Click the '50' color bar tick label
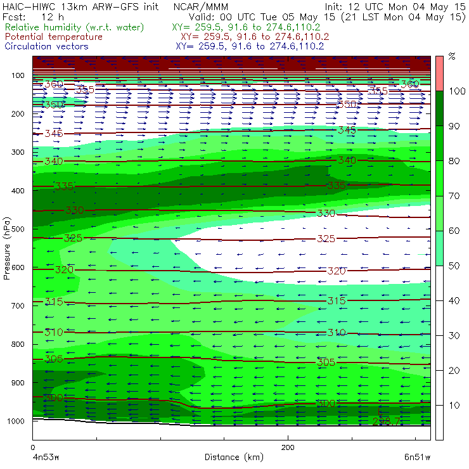 tap(454, 266)
